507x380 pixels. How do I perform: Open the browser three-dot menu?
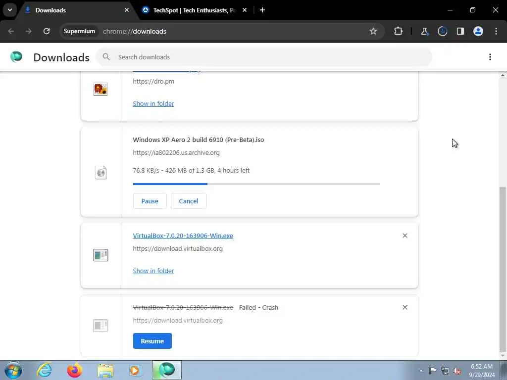(496, 31)
